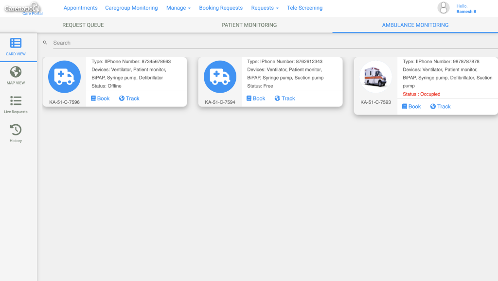The image size is (498, 281).
Task: Click ambulance icon for KA-51-C-7596
Action: point(64,77)
